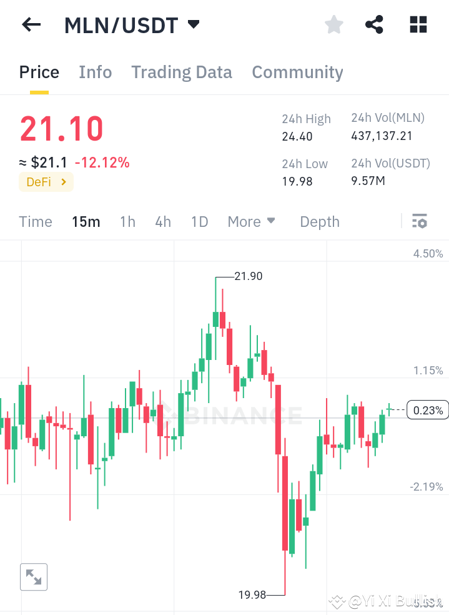Open chart settings via the list-gear icon
Image resolution: width=449 pixels, height=615 pixels.
(420, 221)
